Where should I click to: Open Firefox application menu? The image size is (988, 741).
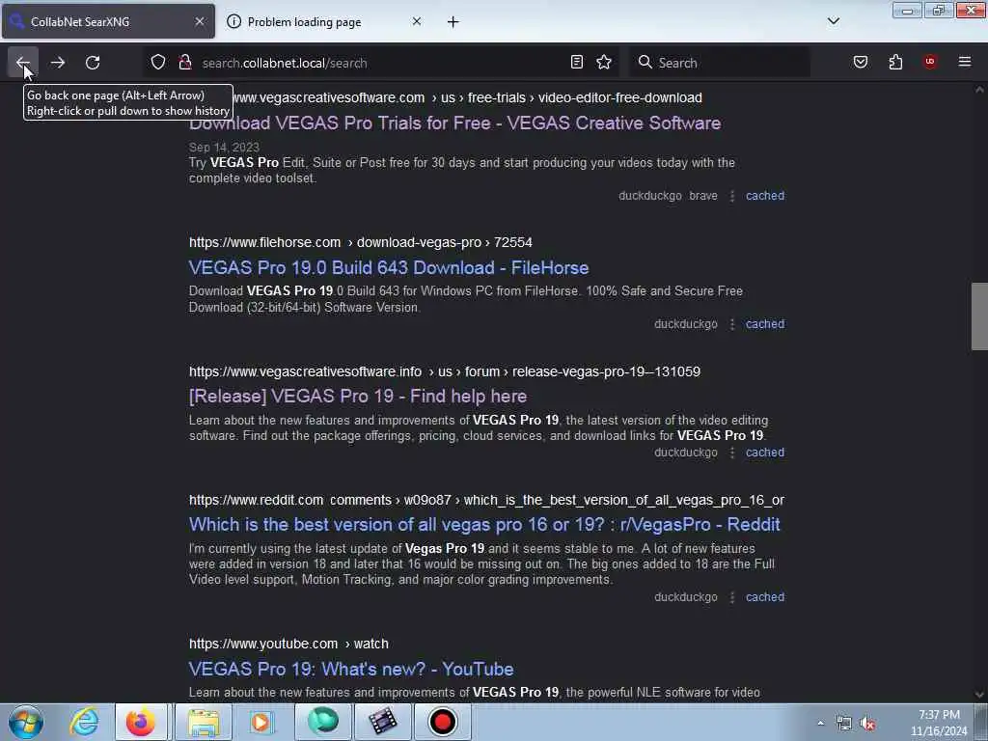pos(965,62)
